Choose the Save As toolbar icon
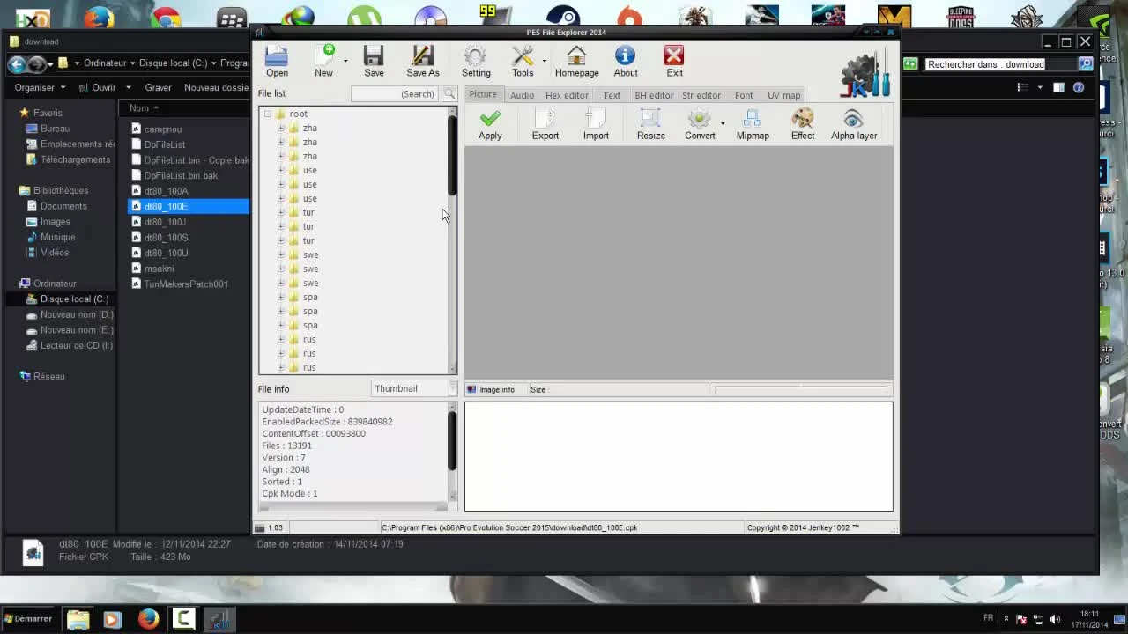The width and height of the screenshot is (1128, 634). click(x=423, y=62)
